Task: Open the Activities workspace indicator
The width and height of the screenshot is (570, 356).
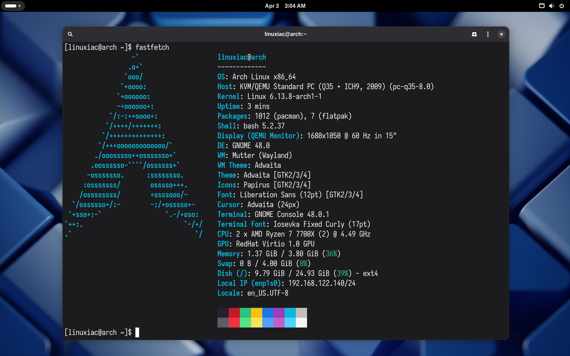Action: 13,6
